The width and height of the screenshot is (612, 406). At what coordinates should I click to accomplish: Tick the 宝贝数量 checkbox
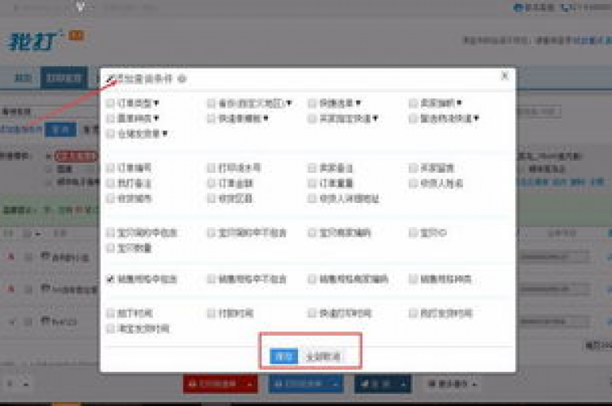[110, 248]
